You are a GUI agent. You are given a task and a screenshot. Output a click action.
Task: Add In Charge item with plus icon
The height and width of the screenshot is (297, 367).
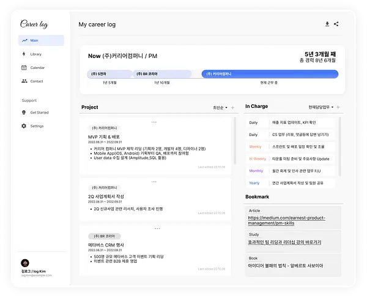[x=338, y=107]
